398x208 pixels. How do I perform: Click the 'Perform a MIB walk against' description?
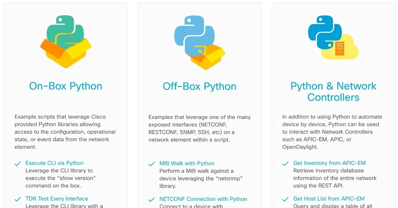[201, 179]
